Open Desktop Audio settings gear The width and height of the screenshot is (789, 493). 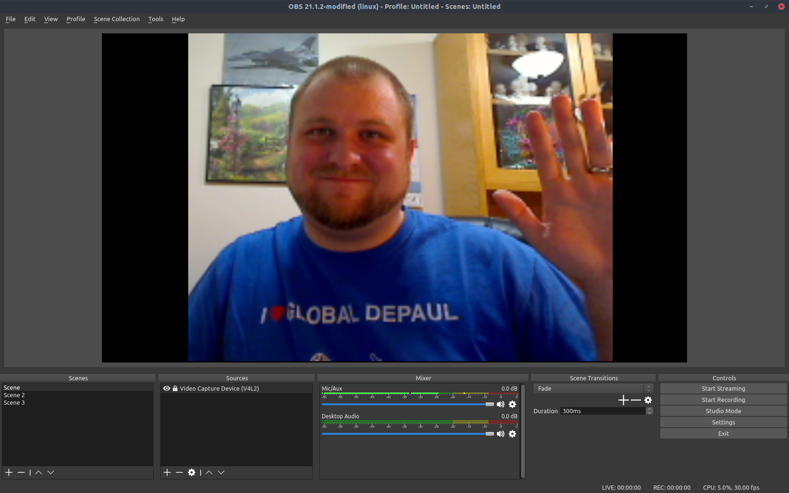512,434
